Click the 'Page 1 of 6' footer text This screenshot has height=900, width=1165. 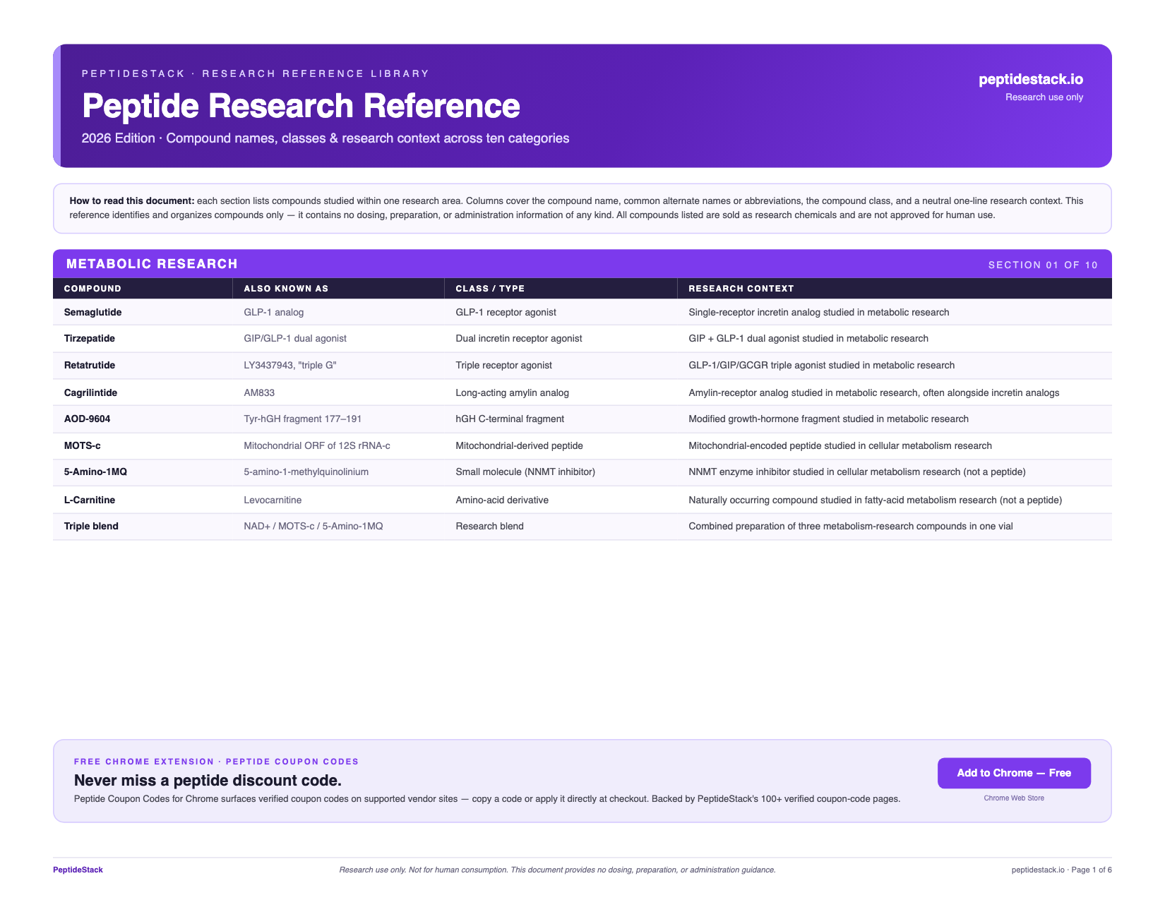click(x=1092, y=870)
